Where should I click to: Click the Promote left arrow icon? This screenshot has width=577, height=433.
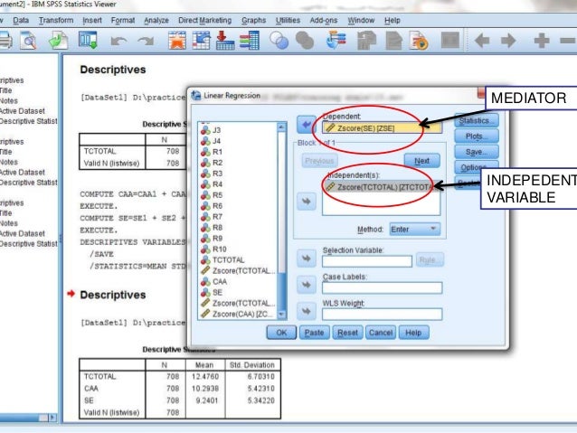pyautogui.click(x=482, y=41)
